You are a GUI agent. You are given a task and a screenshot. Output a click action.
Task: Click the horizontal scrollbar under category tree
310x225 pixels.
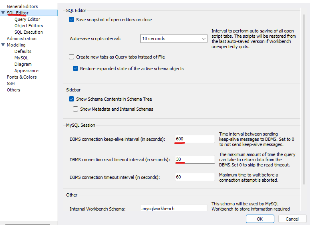(x=28, y=224)
